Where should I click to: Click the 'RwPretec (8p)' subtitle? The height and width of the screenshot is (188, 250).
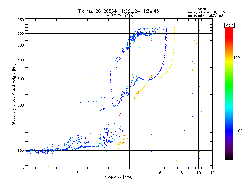click(x=118, y=15)
